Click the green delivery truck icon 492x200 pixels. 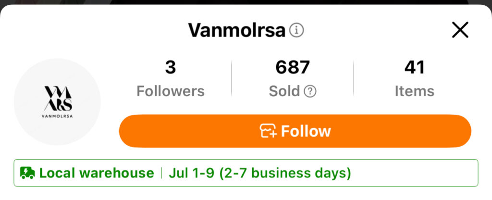click(x=27, y=173)
